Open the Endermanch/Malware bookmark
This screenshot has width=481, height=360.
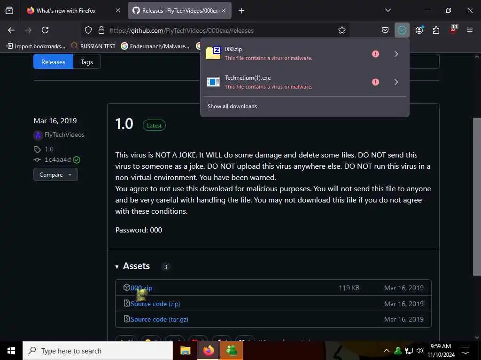click(x=155, y=46)
